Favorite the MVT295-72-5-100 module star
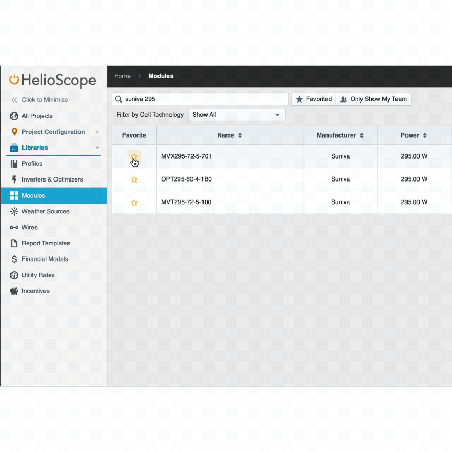 (134, 202)
